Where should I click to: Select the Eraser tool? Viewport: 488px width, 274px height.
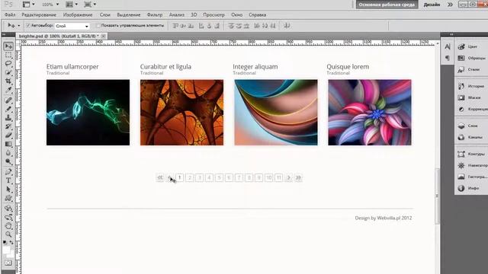coord(8,135)
